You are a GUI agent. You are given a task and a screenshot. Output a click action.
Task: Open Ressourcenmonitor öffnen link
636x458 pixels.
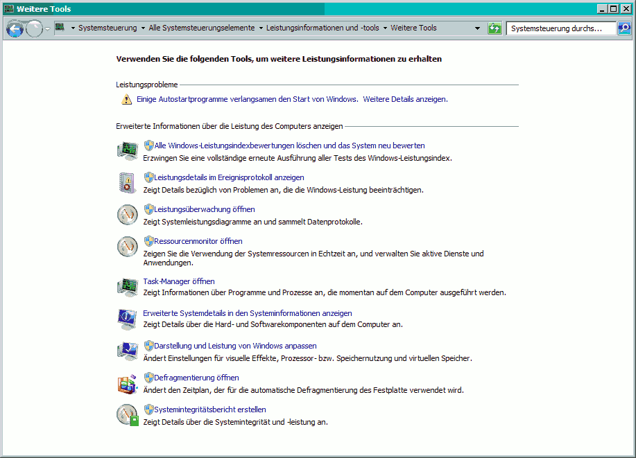click(198, 241)
